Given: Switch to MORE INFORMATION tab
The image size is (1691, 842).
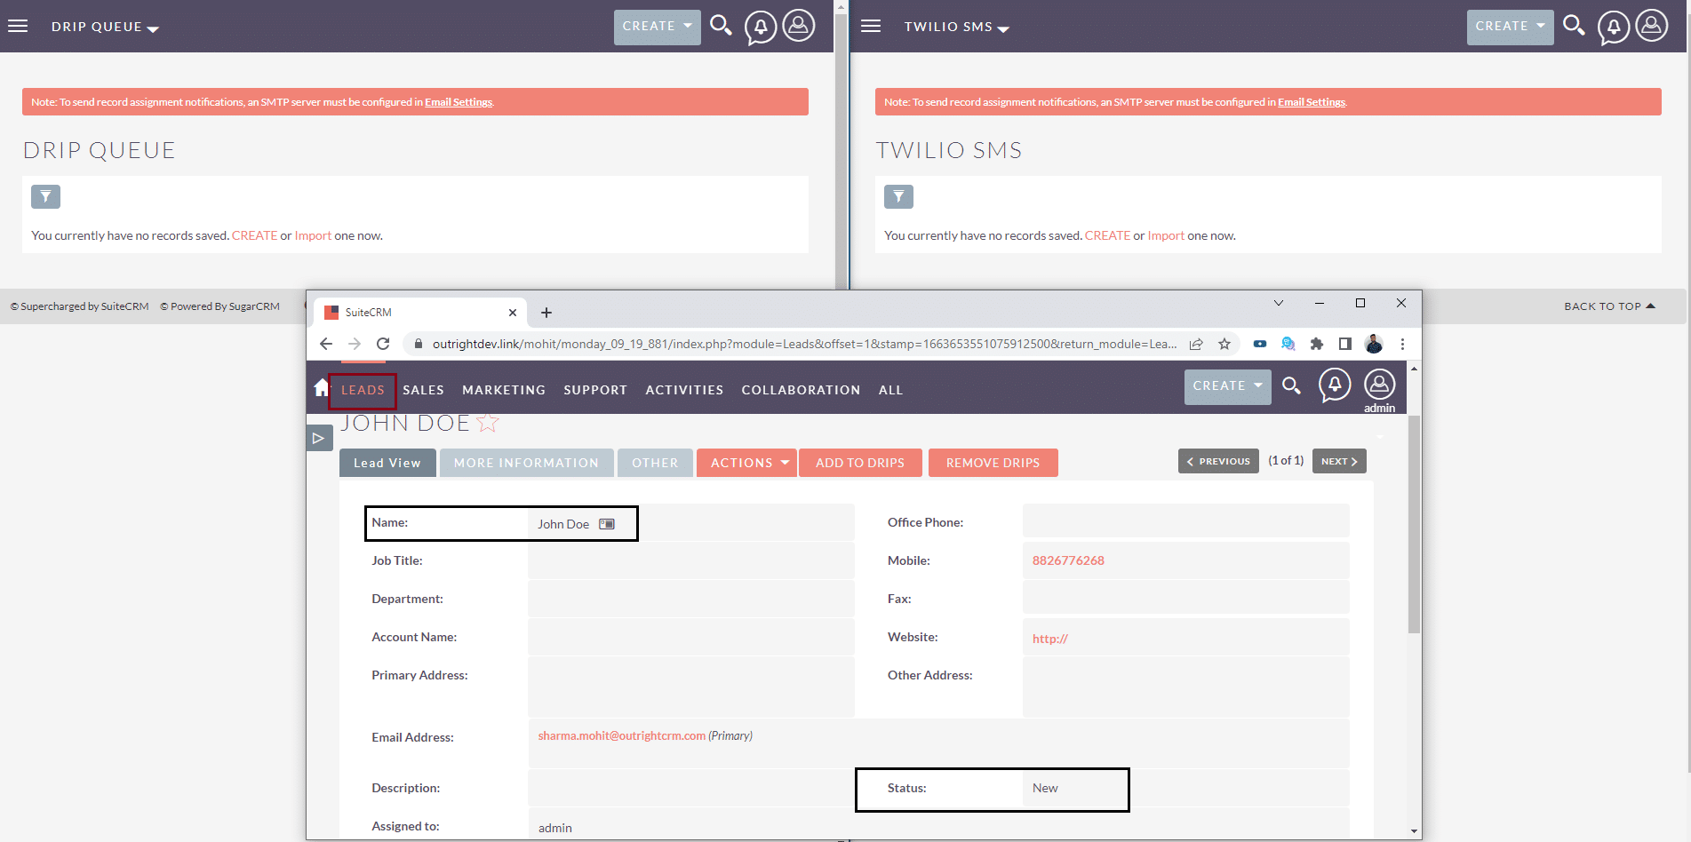Looking at the screenshot, I should [x=526, y=463].
